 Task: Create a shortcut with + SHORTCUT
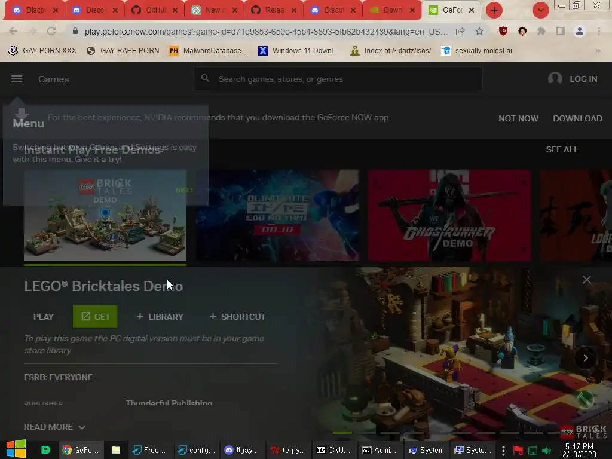point(237,317)
